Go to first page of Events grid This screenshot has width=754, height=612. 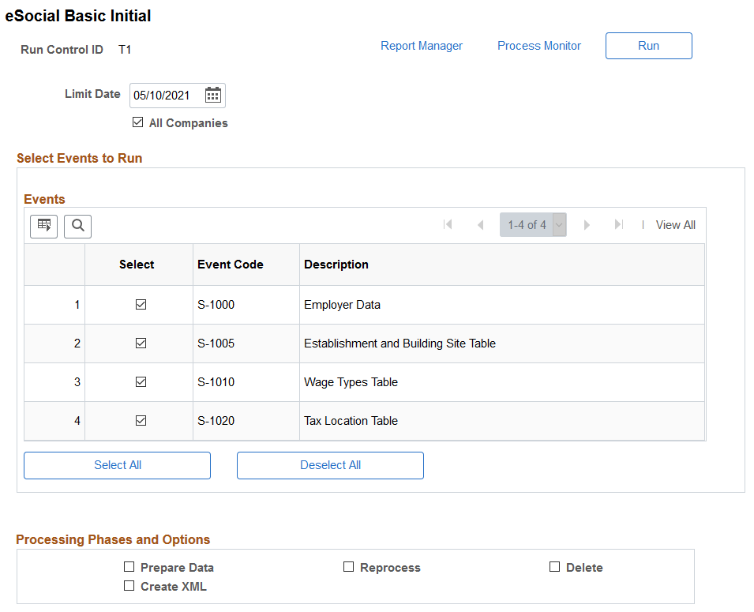(x=448, y=225)
